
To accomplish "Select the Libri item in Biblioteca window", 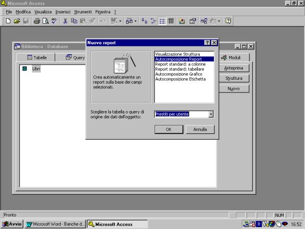I will (x=36, y=68).
